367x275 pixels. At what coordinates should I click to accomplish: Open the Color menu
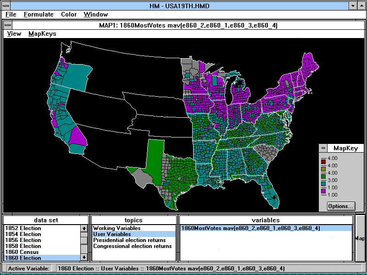click(69, 15)
